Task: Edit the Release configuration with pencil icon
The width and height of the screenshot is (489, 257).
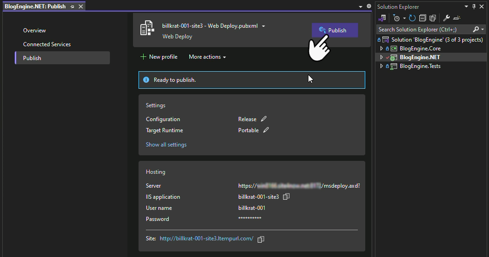Action: [x=264, y=119]
